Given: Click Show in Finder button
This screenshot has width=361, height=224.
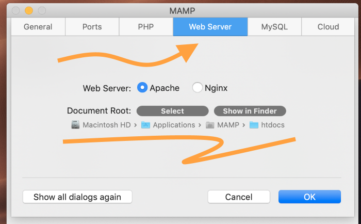Looking at the screenshot, I should pyautogui.click(x=250, y=111).
